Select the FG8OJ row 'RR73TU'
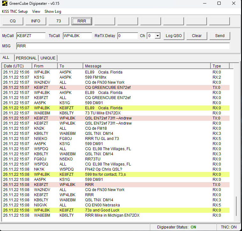Image resolution: width=242 pixels, height=231 pixels. pyautogui.click(x=116, y=159)
